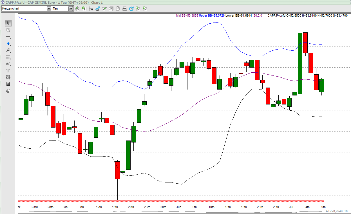Click the 20,2,0 Bollinger parameters text

pyautogui.click(x=258, y=15)
